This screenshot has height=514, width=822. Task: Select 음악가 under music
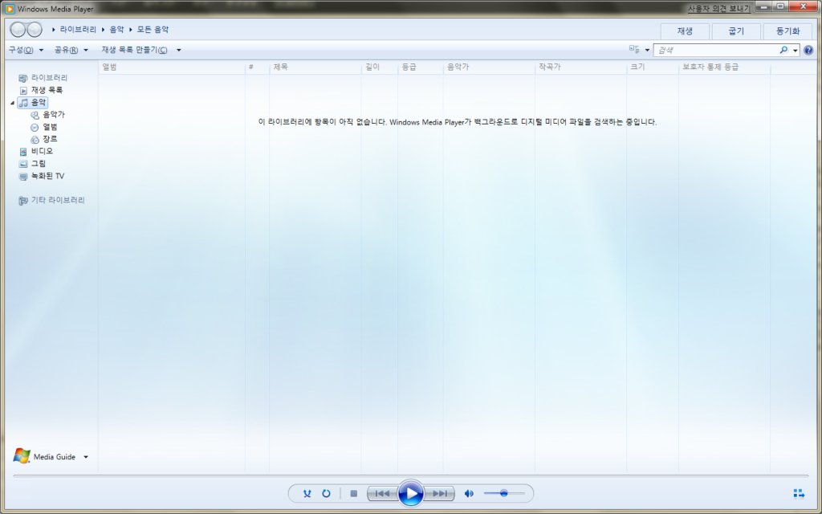(x=54, y=114)
